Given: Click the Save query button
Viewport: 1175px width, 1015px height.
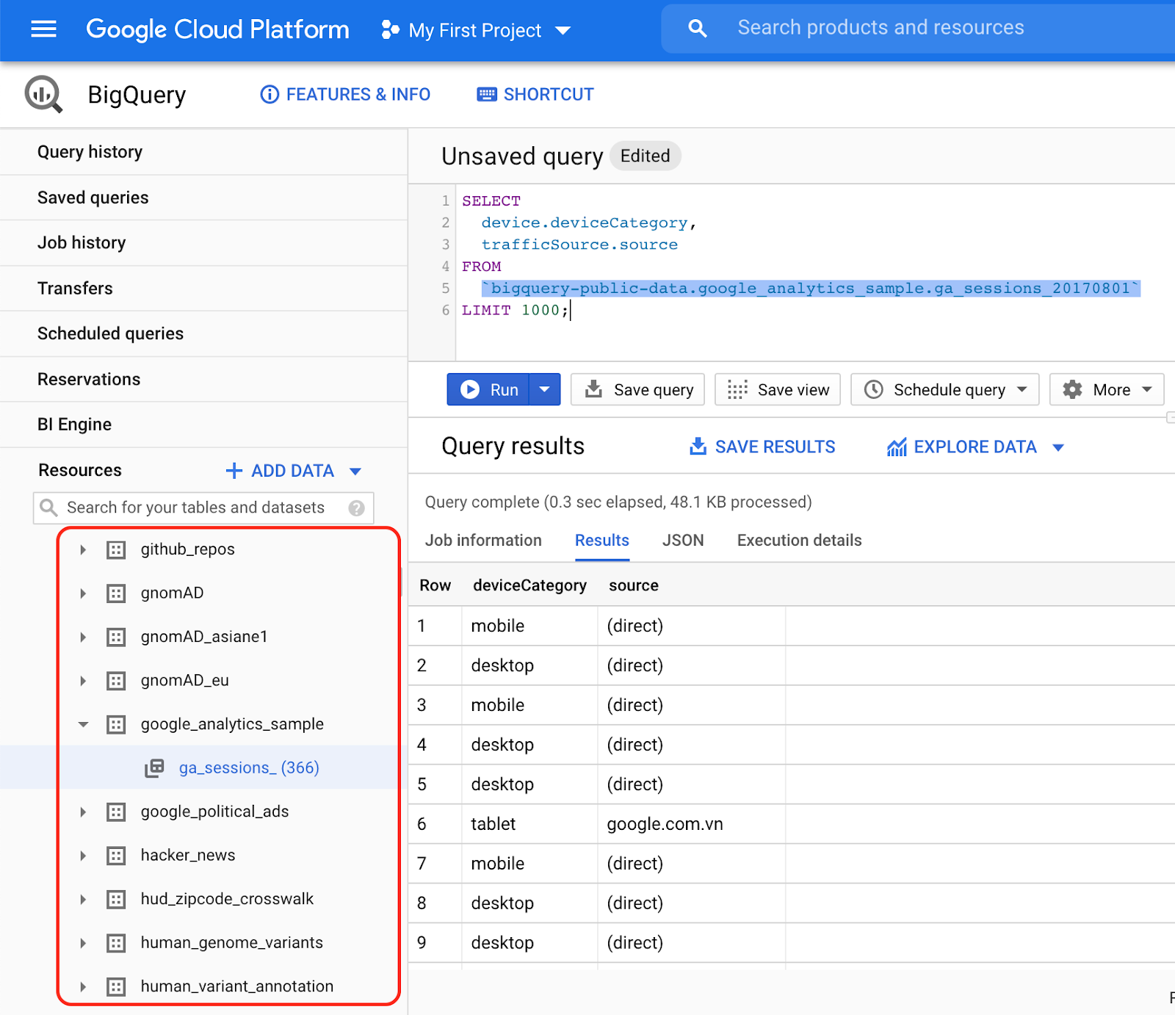Looking at the screenshot, I should click(637, 389).
